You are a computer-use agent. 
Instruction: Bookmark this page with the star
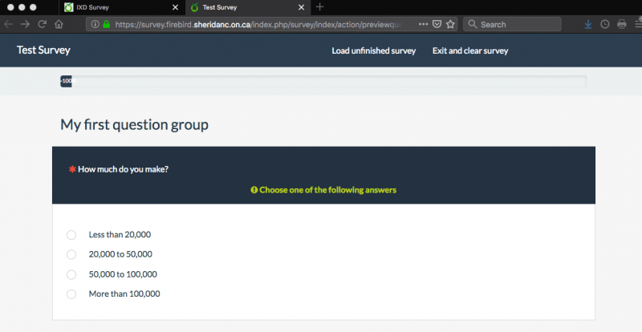[450, 24]
